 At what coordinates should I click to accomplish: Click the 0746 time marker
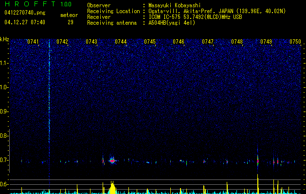pos(179,42)
